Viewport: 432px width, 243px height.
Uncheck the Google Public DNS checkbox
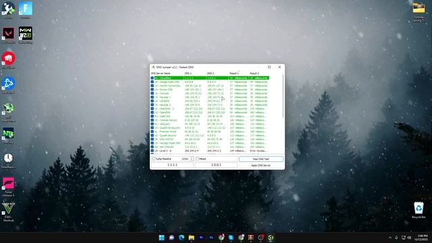point(152,82)
